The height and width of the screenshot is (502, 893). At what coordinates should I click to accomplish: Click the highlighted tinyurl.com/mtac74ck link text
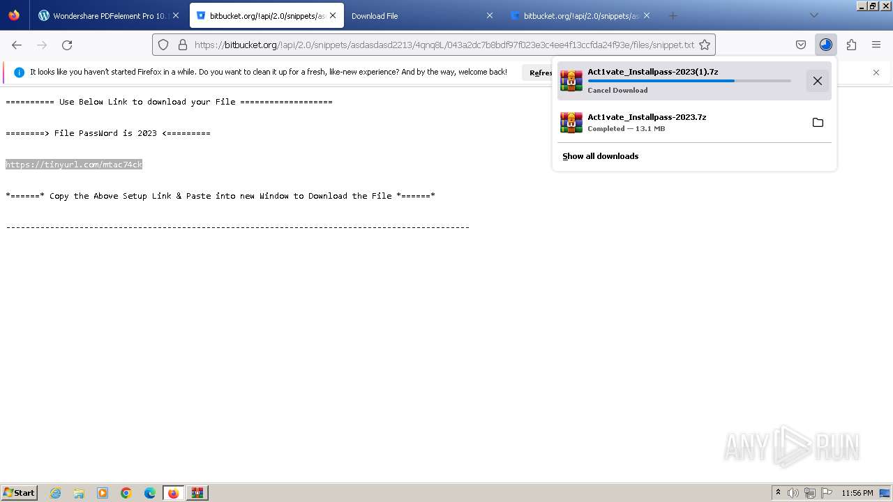pyautogui.click(x=74, y=165)
